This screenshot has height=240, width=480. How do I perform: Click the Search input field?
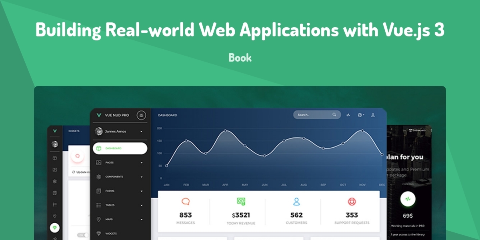pyautogui.click(x=312, y=115)
